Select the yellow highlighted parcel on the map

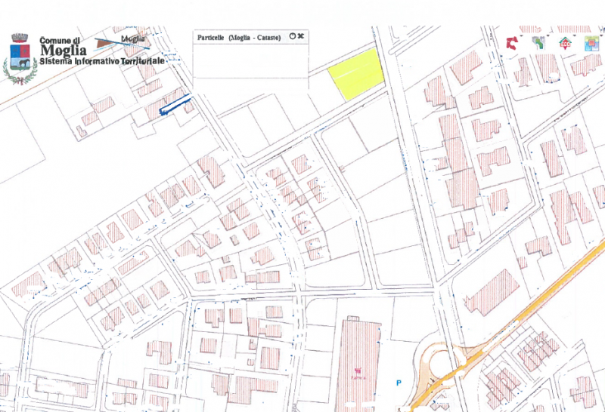pos(357,75)
